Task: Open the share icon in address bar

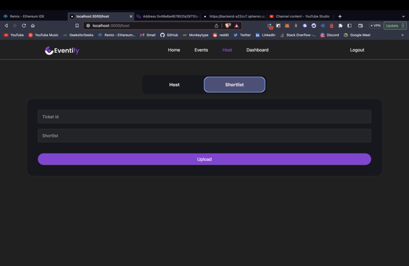Action: pyautogui.click(x=216, y=25)
